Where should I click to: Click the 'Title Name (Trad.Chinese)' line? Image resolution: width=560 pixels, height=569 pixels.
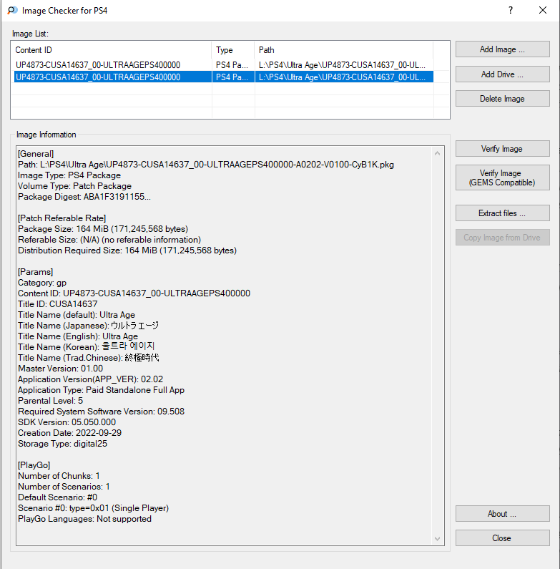(89, 358)
